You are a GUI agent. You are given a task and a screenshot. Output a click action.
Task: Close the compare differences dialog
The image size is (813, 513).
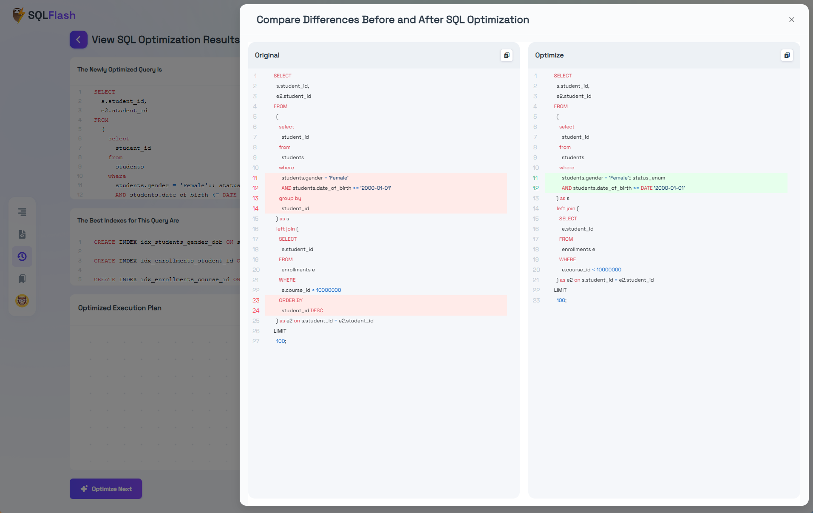(791, 20)
